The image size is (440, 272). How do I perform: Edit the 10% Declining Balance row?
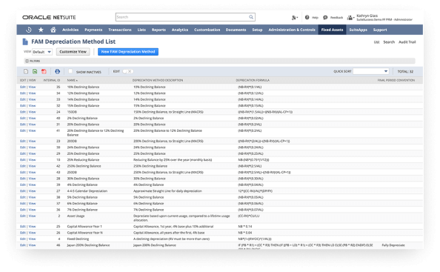pos(23,87)
